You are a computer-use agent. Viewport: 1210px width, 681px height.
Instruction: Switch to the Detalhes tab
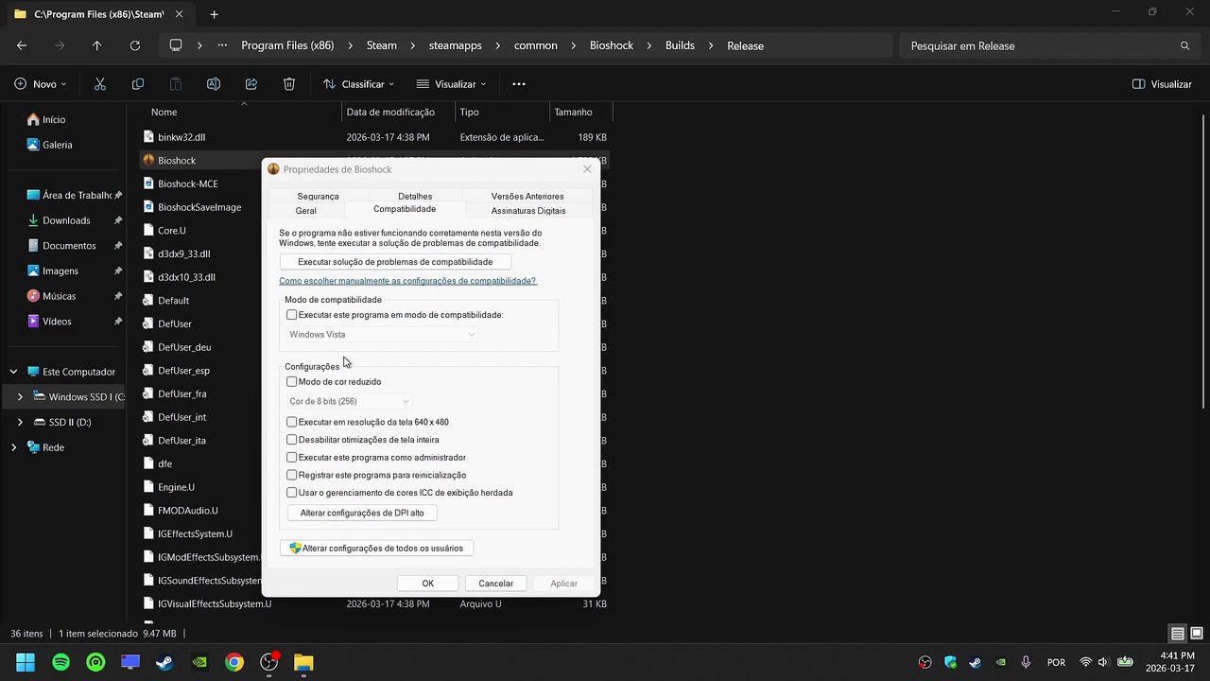tap(415, 196)
